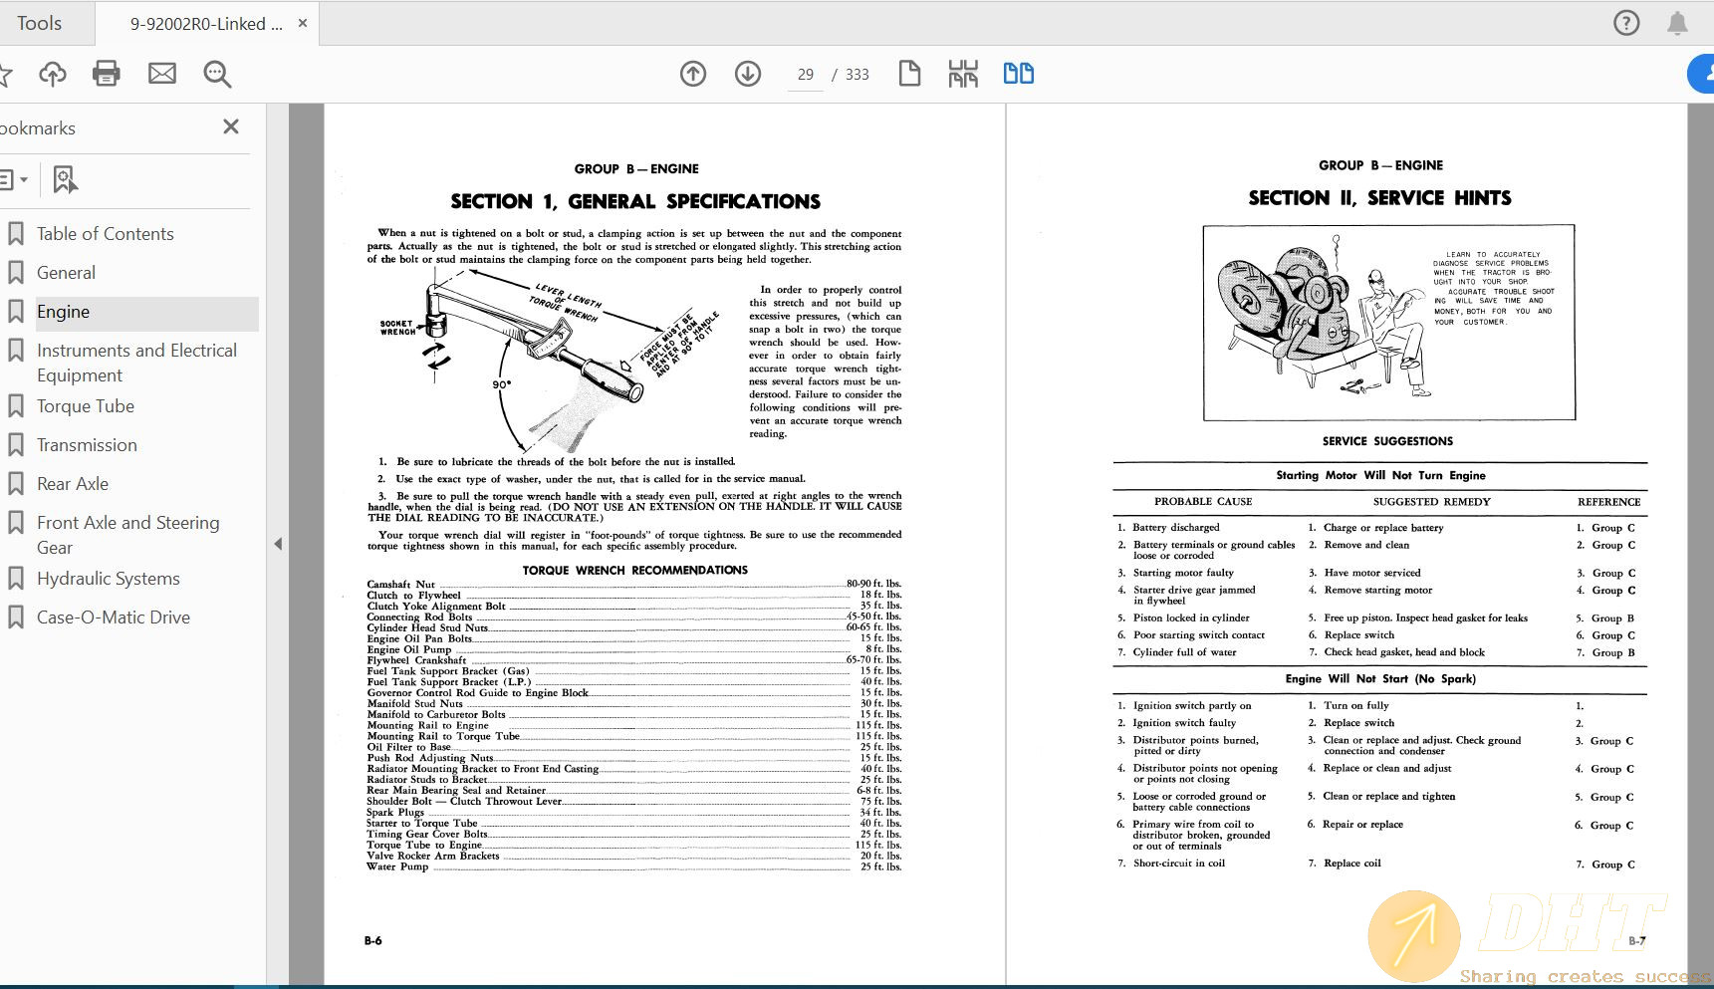
Task: Jump to the Case-O-Matic Drive section
Action: click(113, 617)
